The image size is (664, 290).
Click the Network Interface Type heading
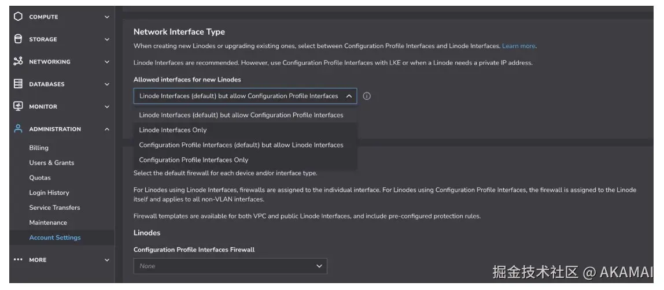pos(179,32)
